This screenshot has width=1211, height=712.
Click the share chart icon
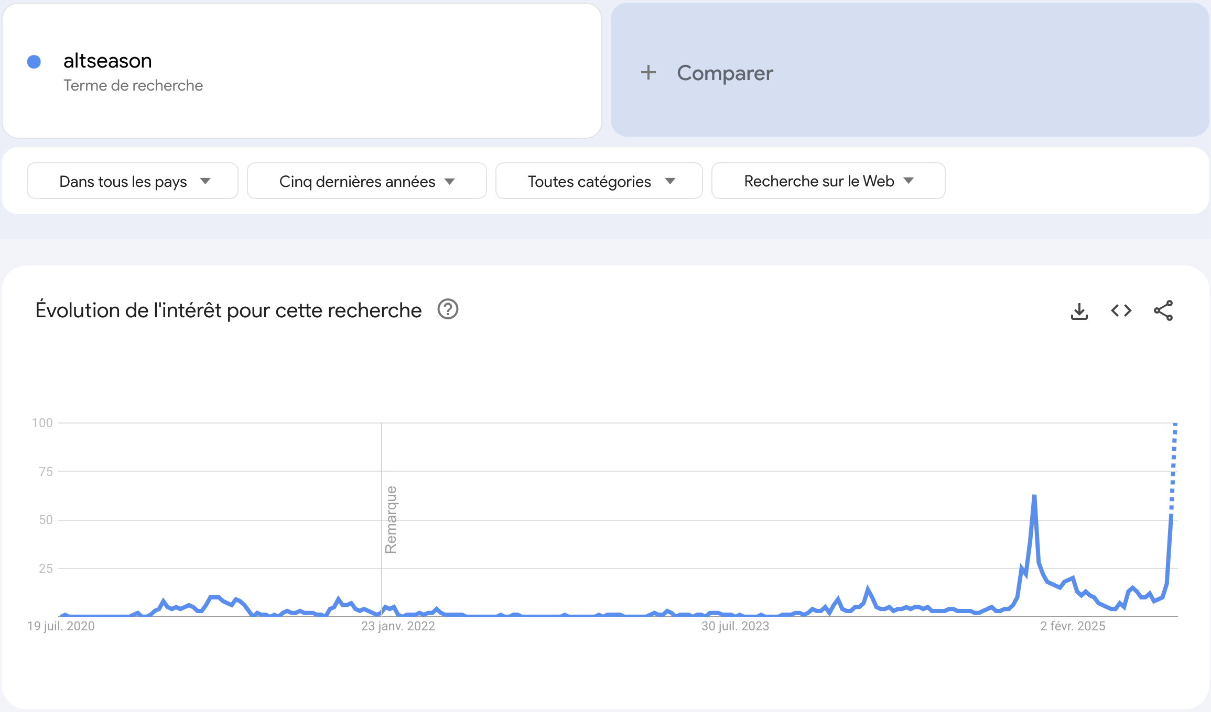pos(1163,311)
